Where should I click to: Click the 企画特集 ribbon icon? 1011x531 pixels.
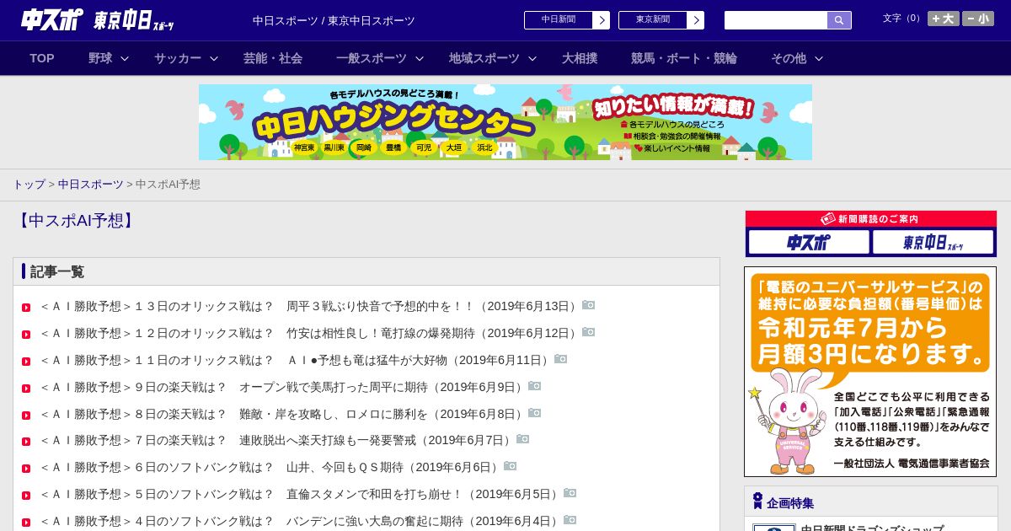coord(757,501)
